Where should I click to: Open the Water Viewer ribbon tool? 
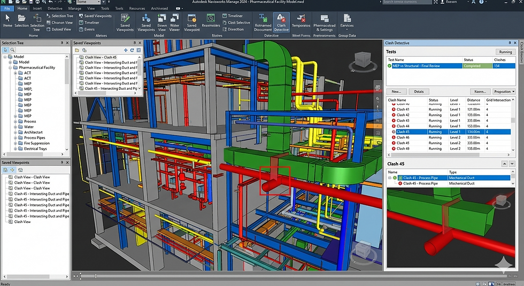(174, 22)
